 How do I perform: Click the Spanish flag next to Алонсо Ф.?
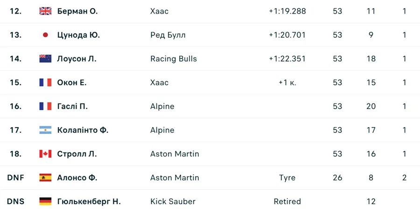[45, 178]
